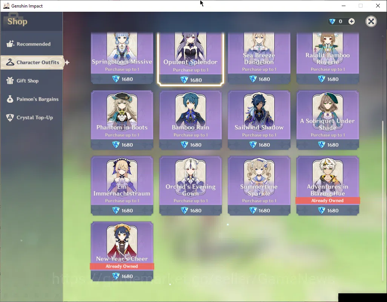Click 'Purchase up to 1' under Bamboo Rain

tap(190, 135)
